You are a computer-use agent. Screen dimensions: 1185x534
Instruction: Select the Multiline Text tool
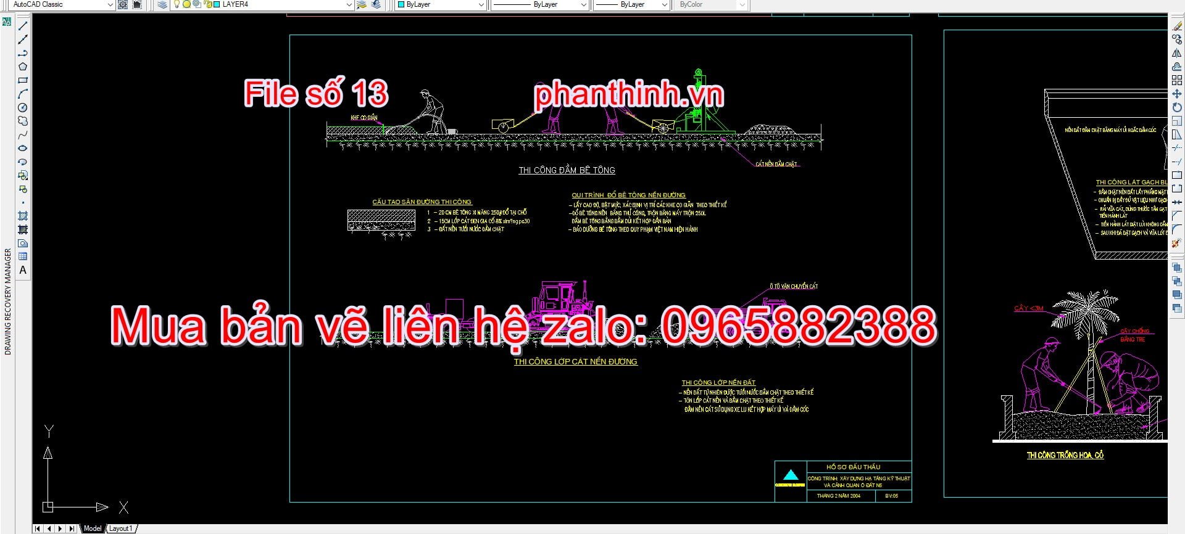23,269
